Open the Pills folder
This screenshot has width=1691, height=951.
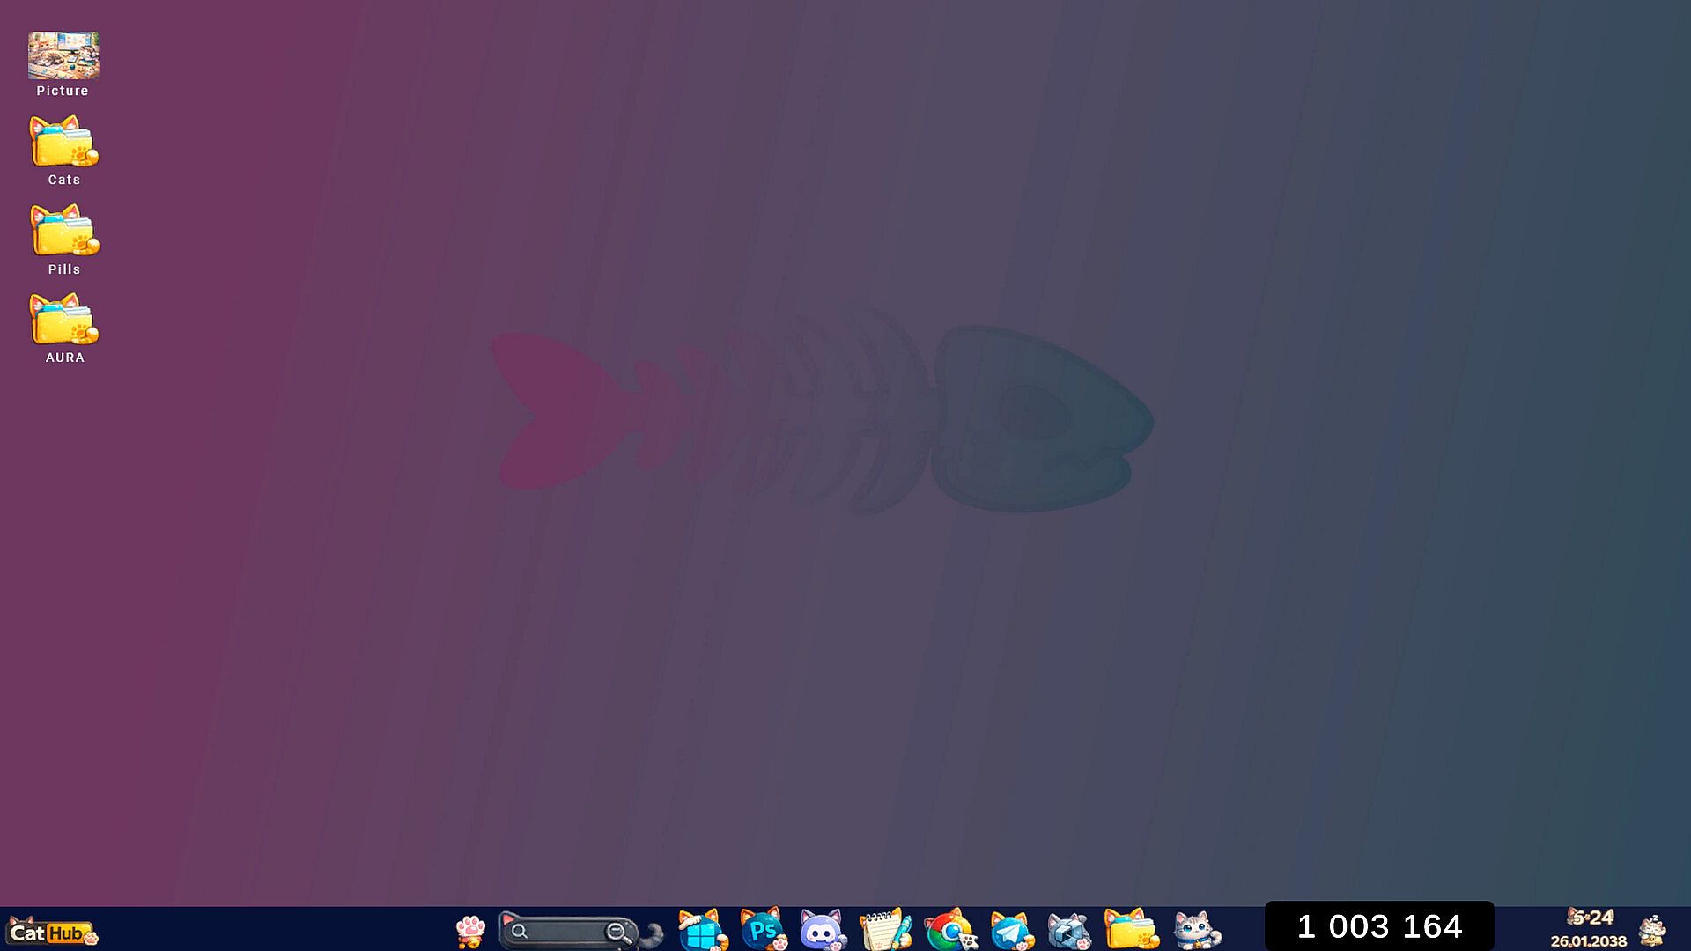(x=63, y=232)
